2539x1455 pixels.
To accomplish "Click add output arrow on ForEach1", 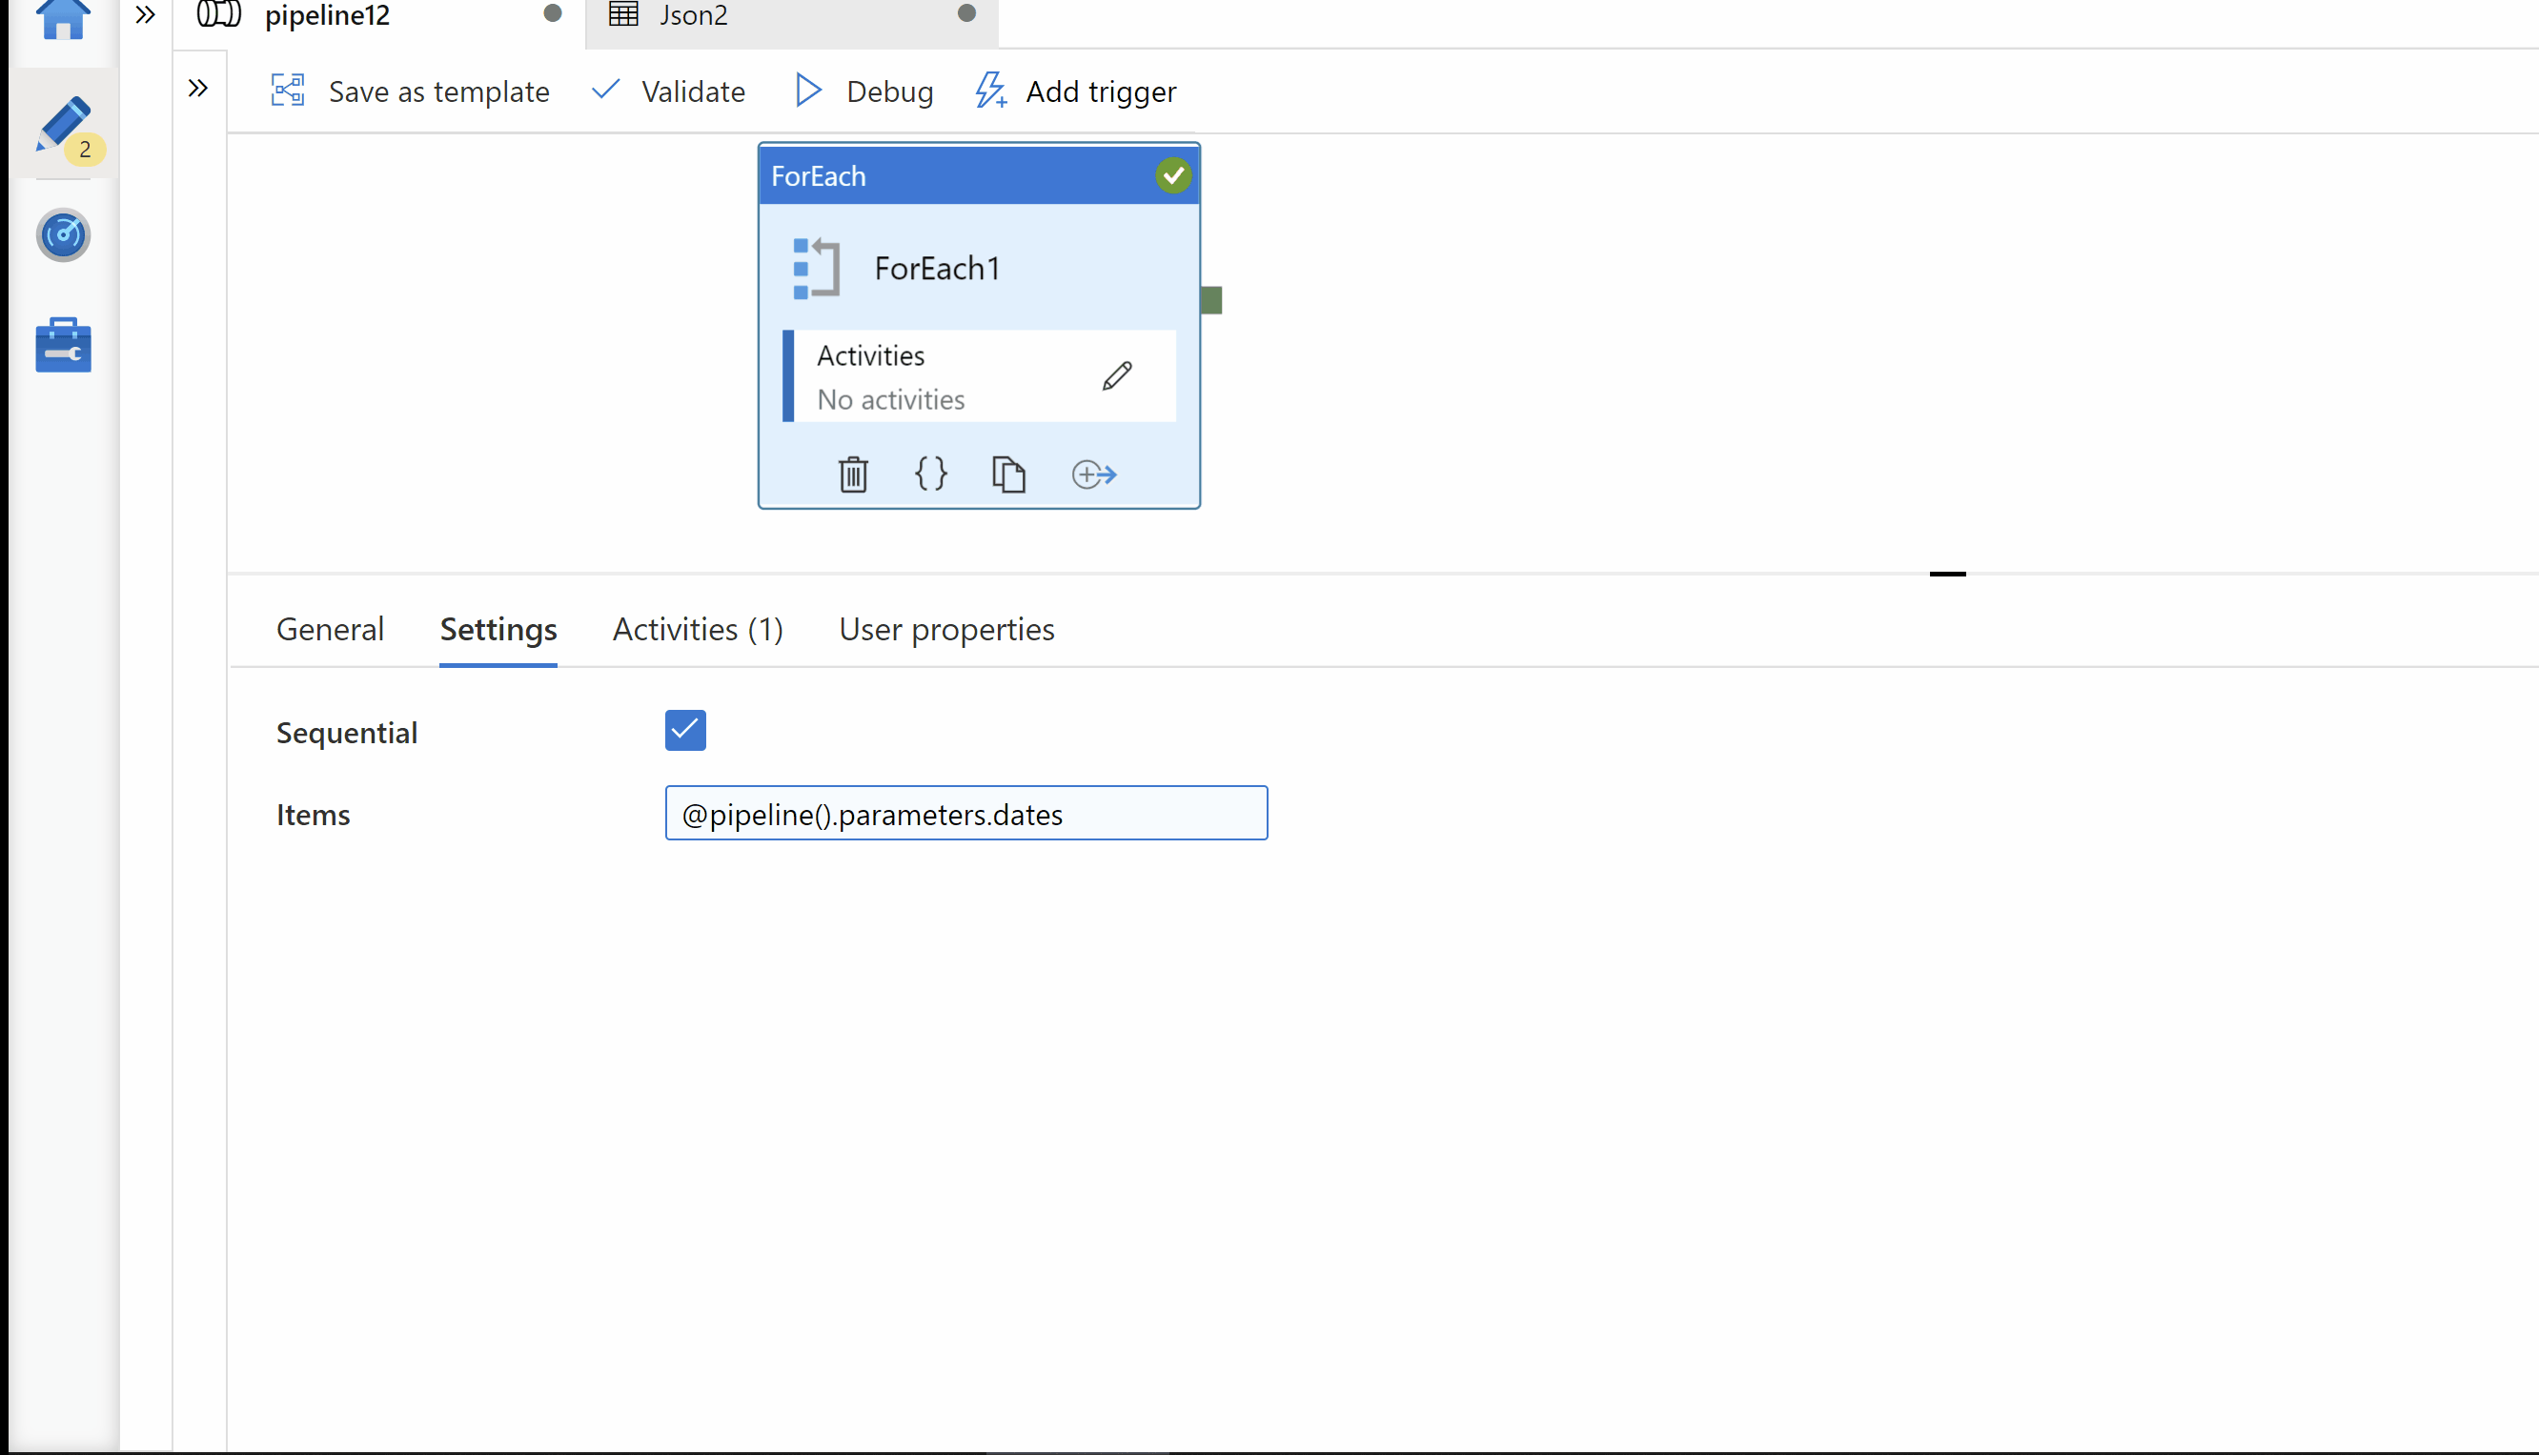I will (x=1093, y=474).
